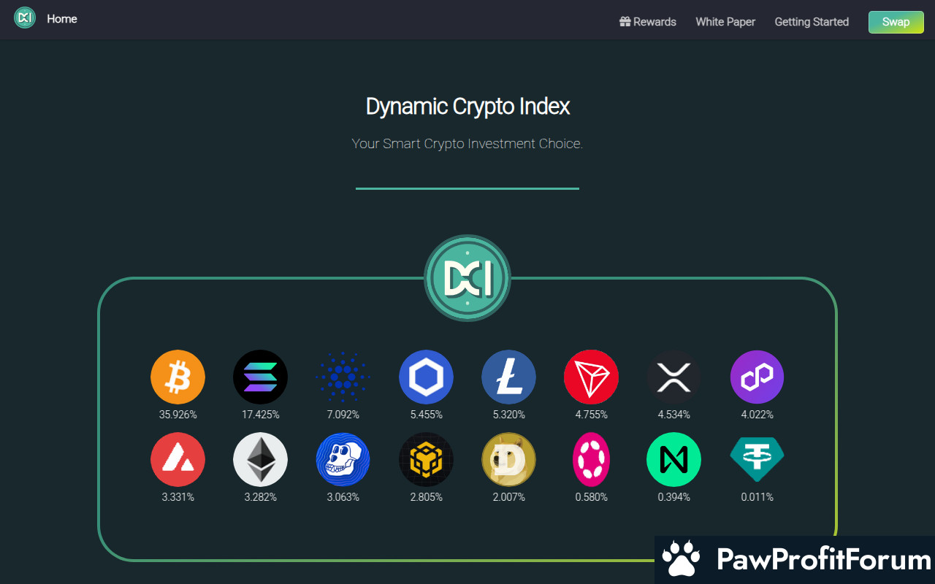Viewport: 935px width, 584px height.
Task: Select the Chainlink hexagon icon
Action: [x=426, y=377]
